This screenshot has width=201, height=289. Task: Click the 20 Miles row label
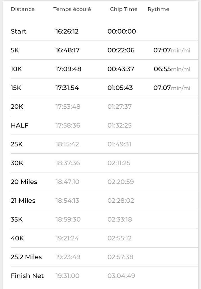point(24,182)
